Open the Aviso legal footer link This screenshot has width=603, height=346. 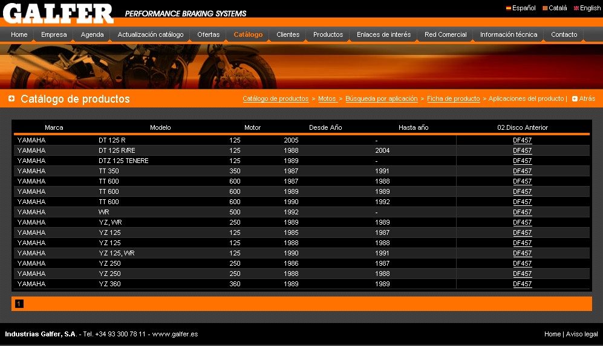pos(581,334)
